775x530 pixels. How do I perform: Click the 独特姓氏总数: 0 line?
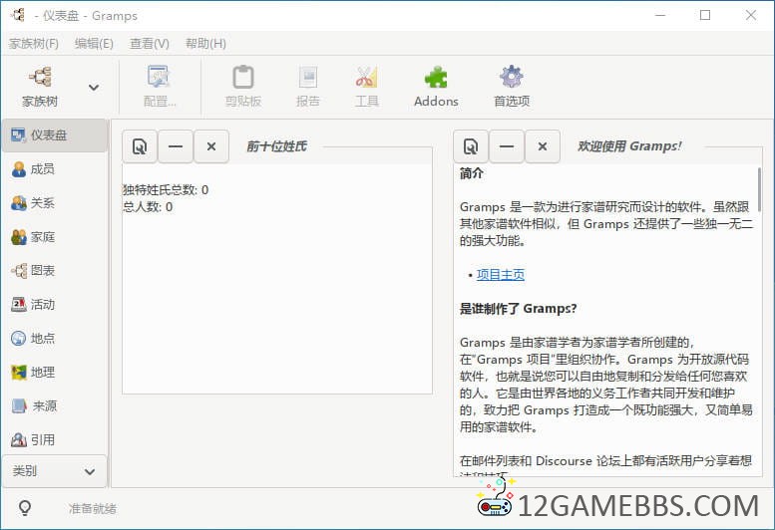point(166,190)
